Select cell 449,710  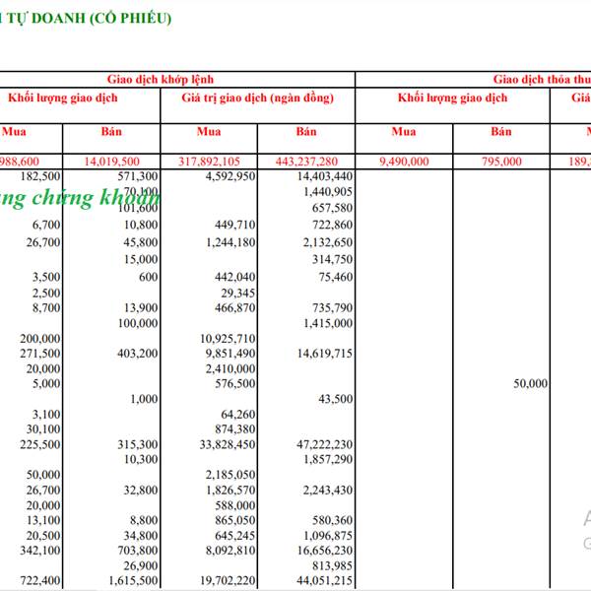(235, 225)
